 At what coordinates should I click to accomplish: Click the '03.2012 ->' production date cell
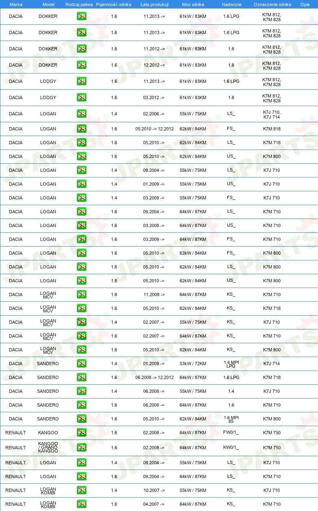(154, 97)
